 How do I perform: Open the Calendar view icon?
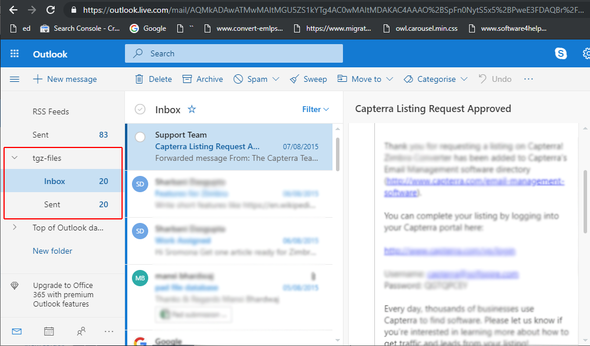coord(49,331)
